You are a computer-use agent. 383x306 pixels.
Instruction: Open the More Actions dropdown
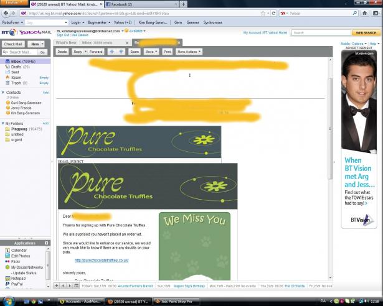coord(189,52)
